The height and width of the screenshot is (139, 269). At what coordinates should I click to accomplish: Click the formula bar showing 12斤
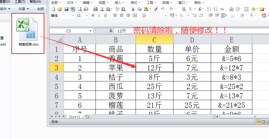pos(191,31)
